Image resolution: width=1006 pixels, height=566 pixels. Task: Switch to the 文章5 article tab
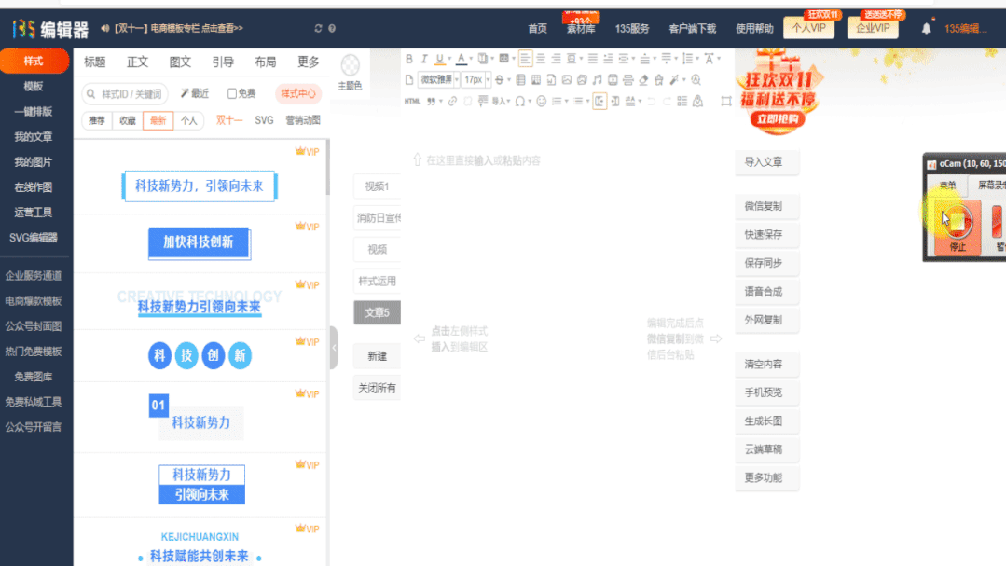coord(378,312)
